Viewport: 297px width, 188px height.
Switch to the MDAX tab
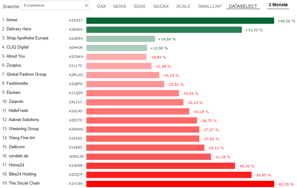(120, 6)
